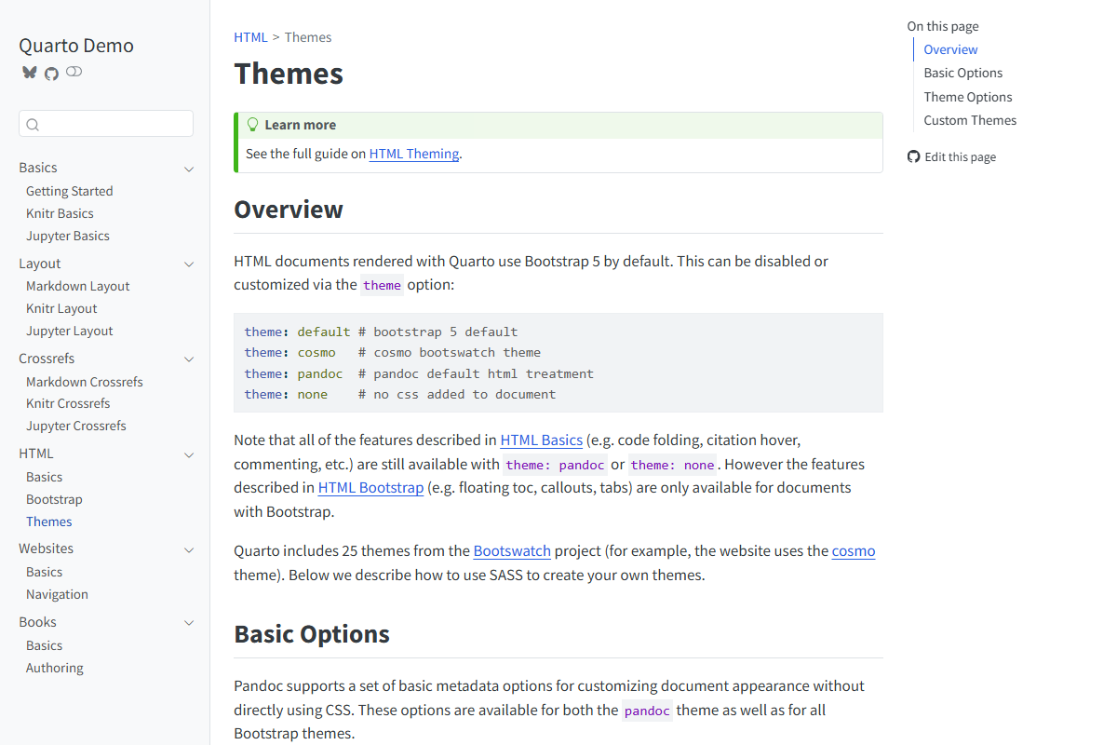Open the Bluesky profile icon
This screenshot has width=1117, height=745.
tap(29, 71)
